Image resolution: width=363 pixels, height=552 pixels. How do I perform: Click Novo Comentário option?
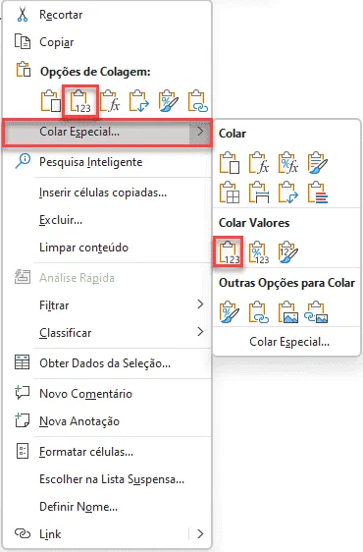pos(85,394)
